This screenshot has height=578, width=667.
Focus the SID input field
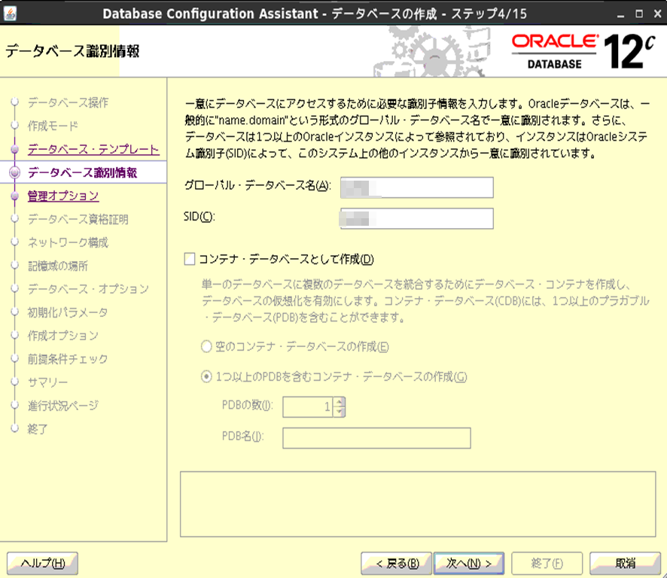pos(417,218)
